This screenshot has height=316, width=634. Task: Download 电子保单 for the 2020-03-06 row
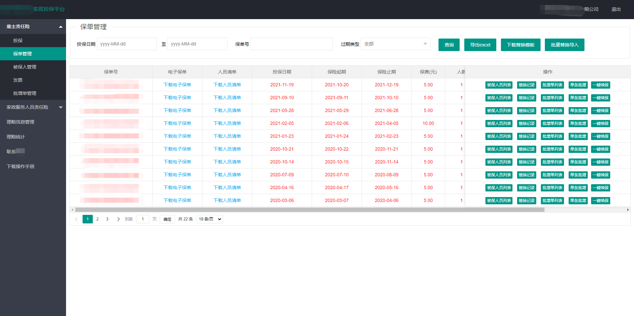[177, 200]
